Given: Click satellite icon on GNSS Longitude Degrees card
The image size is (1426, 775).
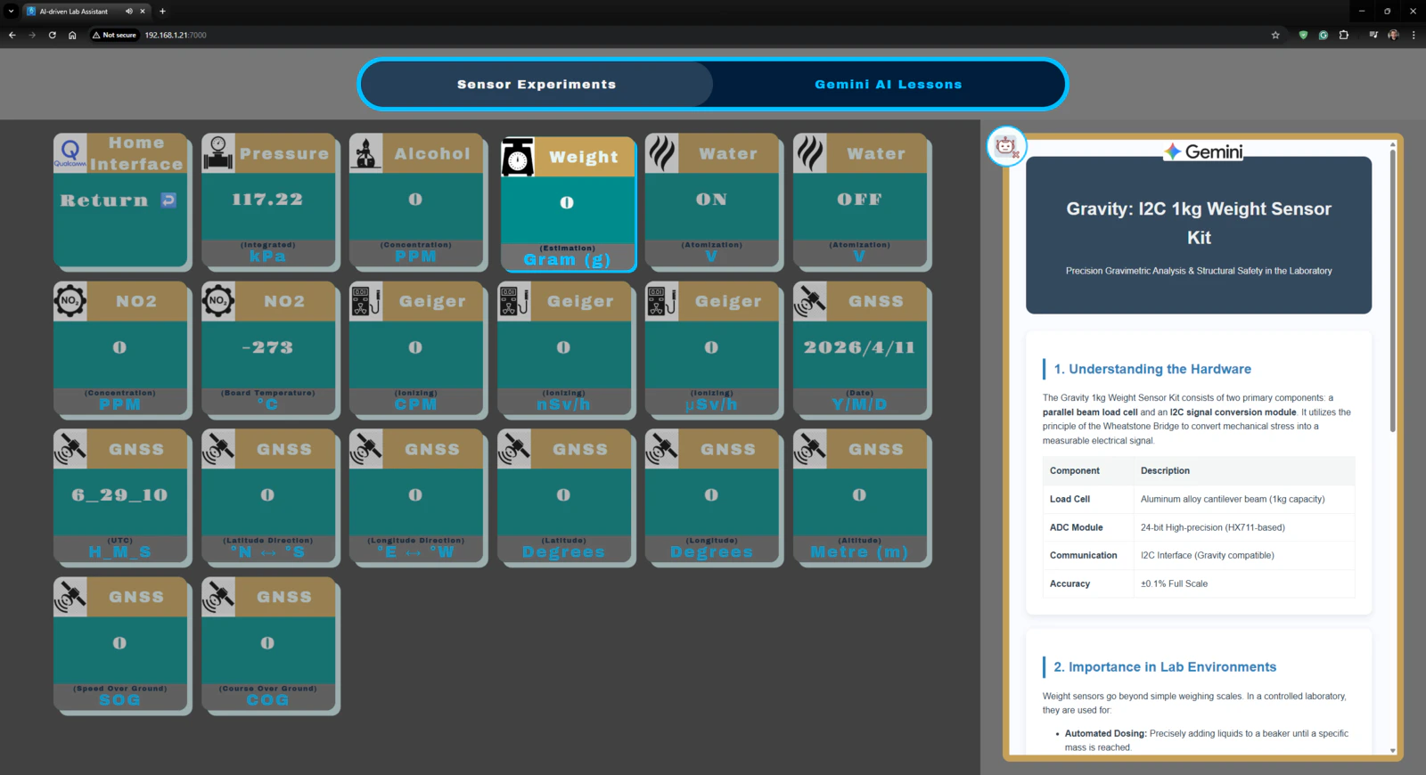Looking at the screenshot, I should (662, 449).
